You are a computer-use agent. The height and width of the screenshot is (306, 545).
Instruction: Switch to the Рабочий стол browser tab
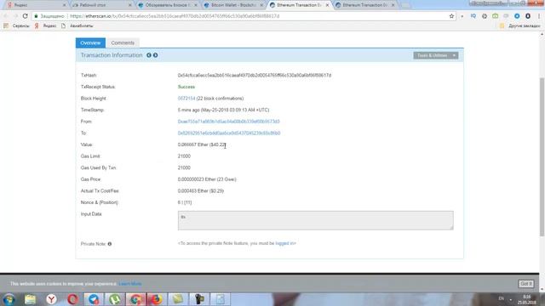100,5
